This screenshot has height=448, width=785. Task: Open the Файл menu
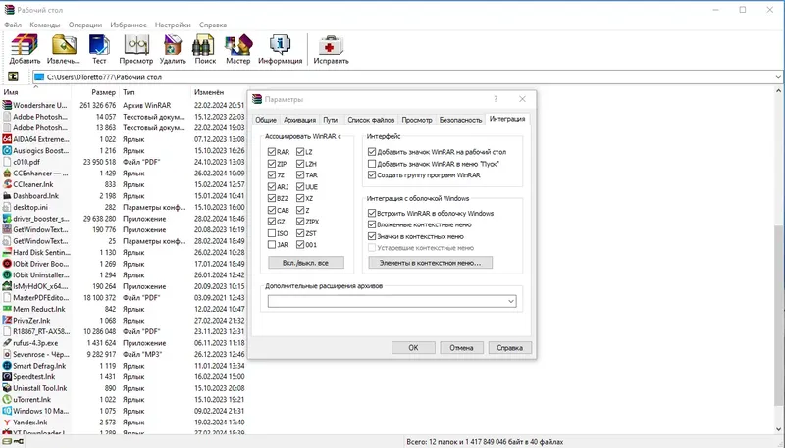click(x=13, y=25)
